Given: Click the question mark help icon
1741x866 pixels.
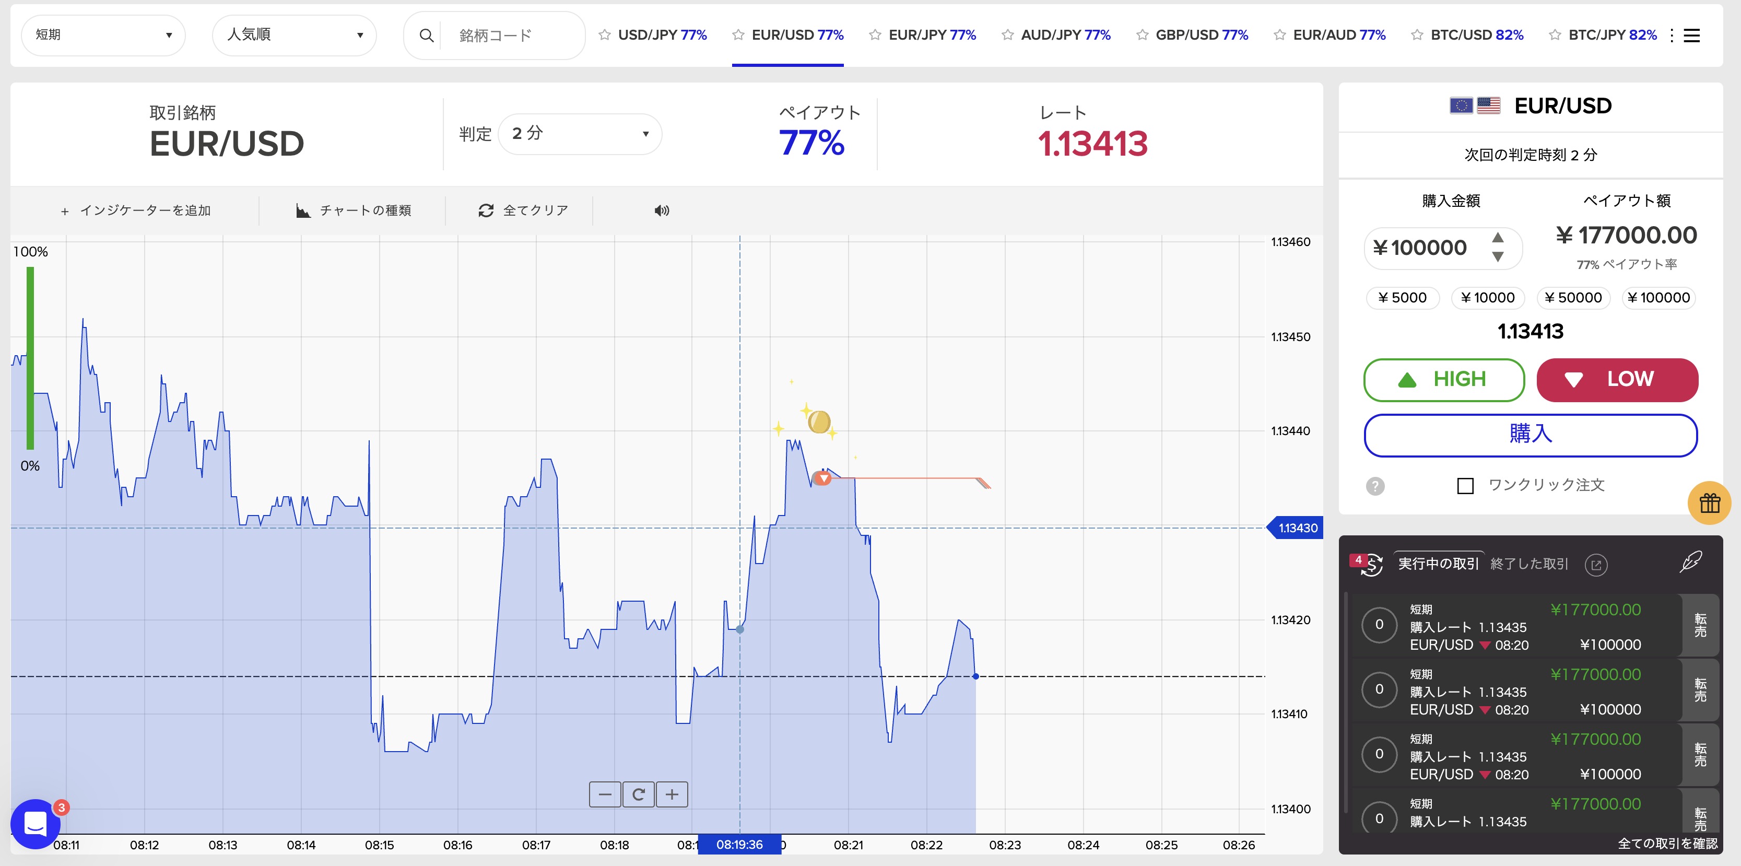Looking at the screenshot, I should click(x=1375, y=486).
